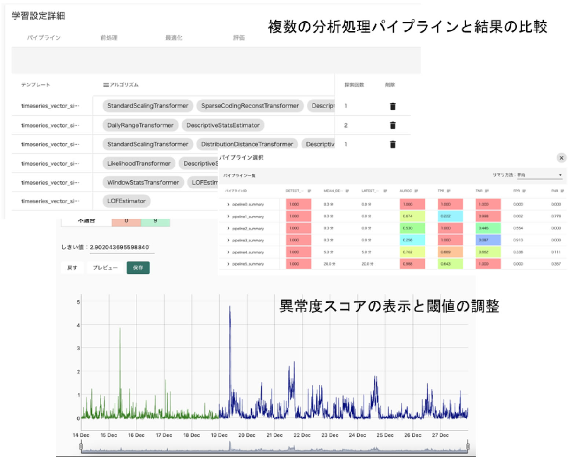Image resolution: width=587 pixels, height=461 pixels.
Task: Click FPR value 0.913 for pipeline3
Action: point(518,240)
